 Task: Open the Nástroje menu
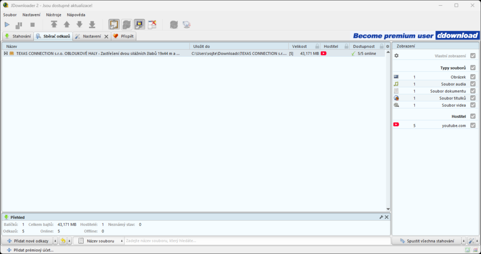click(x=54, y=15)
